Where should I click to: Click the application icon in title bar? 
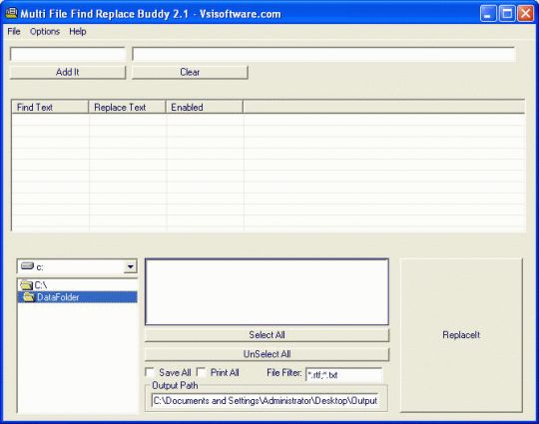11,13
